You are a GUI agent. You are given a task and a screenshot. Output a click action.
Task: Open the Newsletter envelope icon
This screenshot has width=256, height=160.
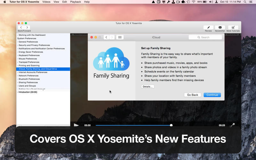[220, 28]
